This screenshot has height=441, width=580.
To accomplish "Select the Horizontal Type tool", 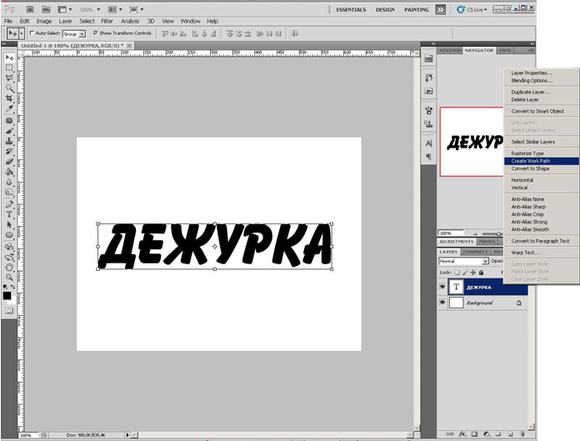I will [x=9, y=214].
